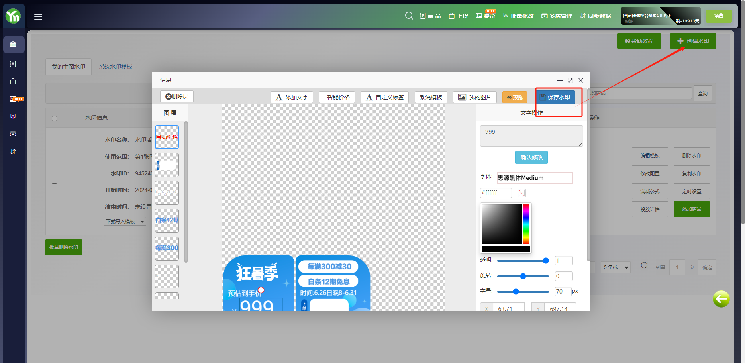745x363 pixels.
Task: Click the shopping bag icon in sidebar
Action: pos(13,81)
